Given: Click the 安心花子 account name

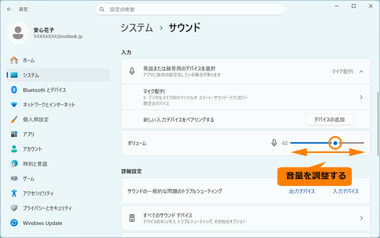Looking at the screenshot, I should click(x=44, y=30).
